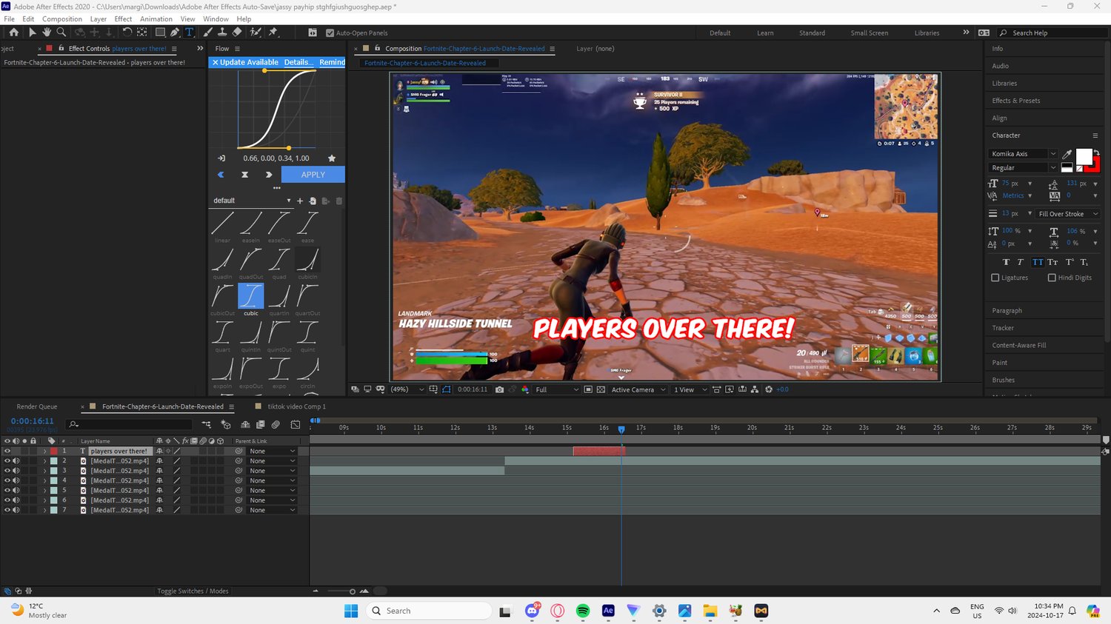Viewport: 1111px width, 624px height.
Task: Select the Brush tool
Action: (x=208, y=33)
